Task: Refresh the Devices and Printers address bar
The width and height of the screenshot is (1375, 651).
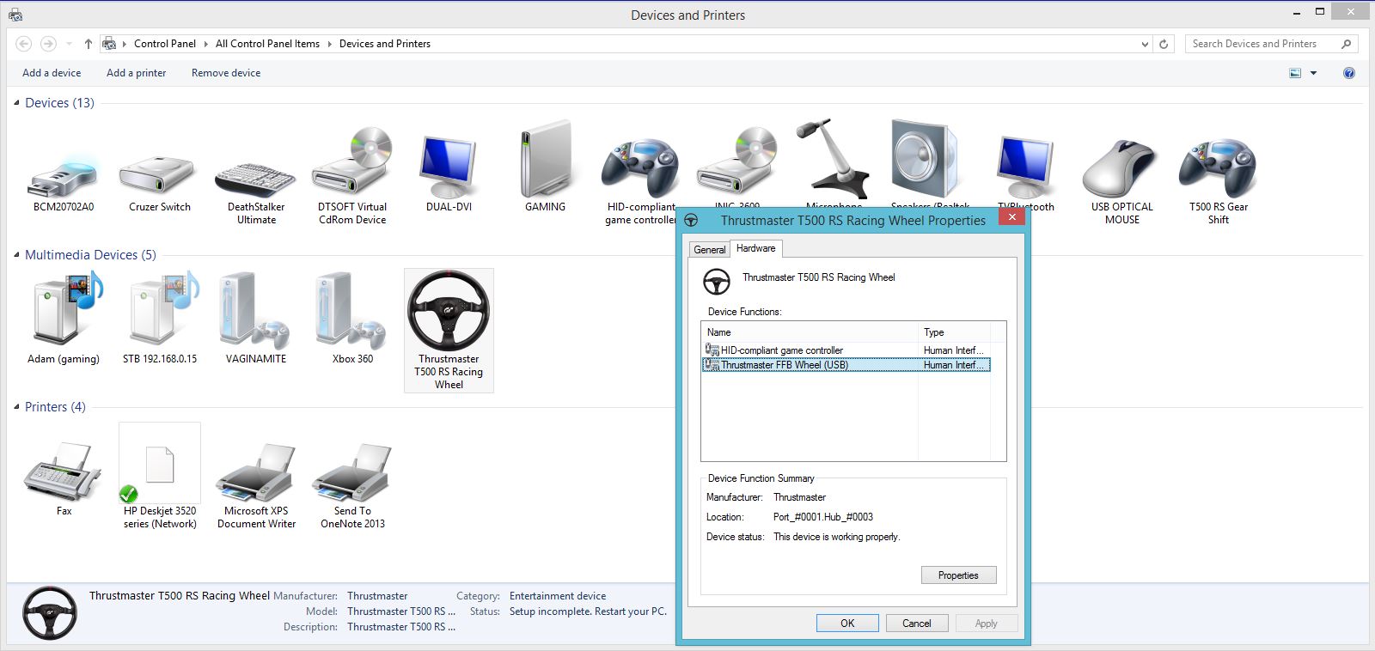Action: [x=1164, y=44]
